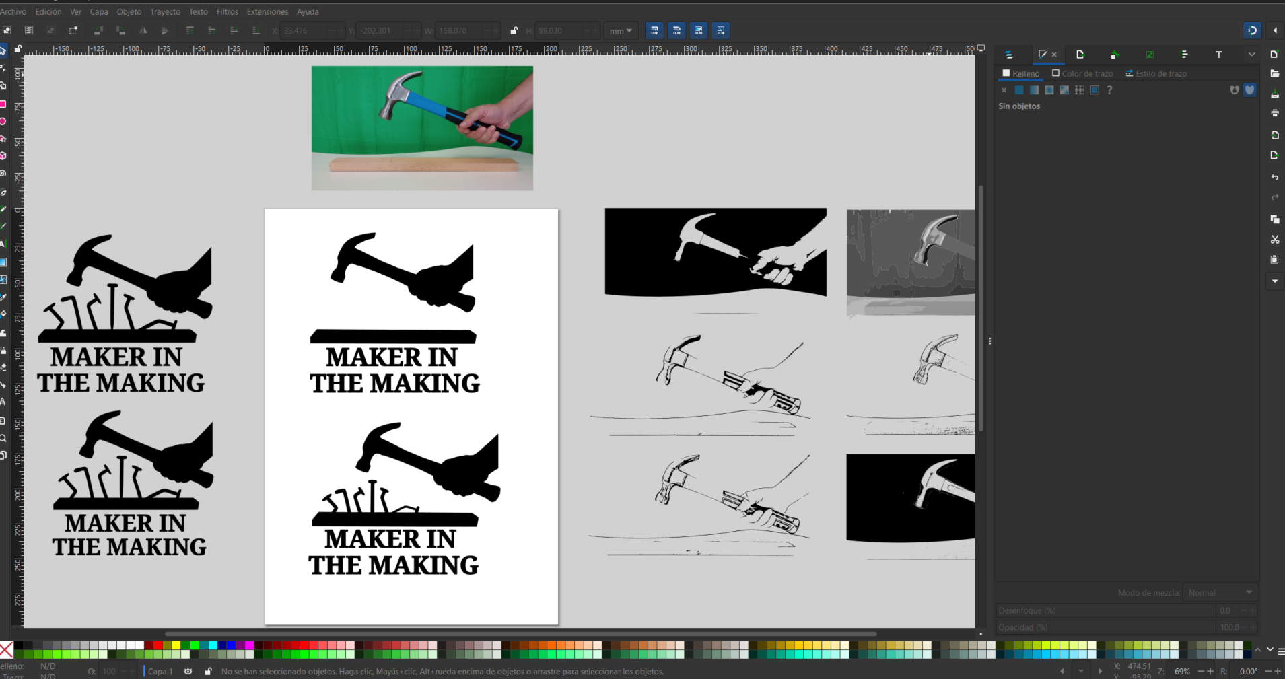Click the undo arrow in the right toolbar

click(x=1275, y=177)
